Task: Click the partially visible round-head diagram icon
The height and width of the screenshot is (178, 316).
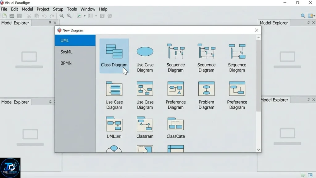Action: click(114, 149)
